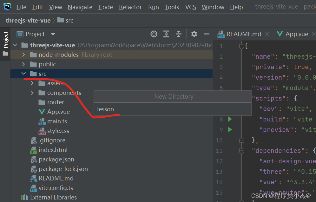The height and width of the screenshot is (202, 316).
Task: Fold the dependencies block on line 11
Action: pos(241,151)
